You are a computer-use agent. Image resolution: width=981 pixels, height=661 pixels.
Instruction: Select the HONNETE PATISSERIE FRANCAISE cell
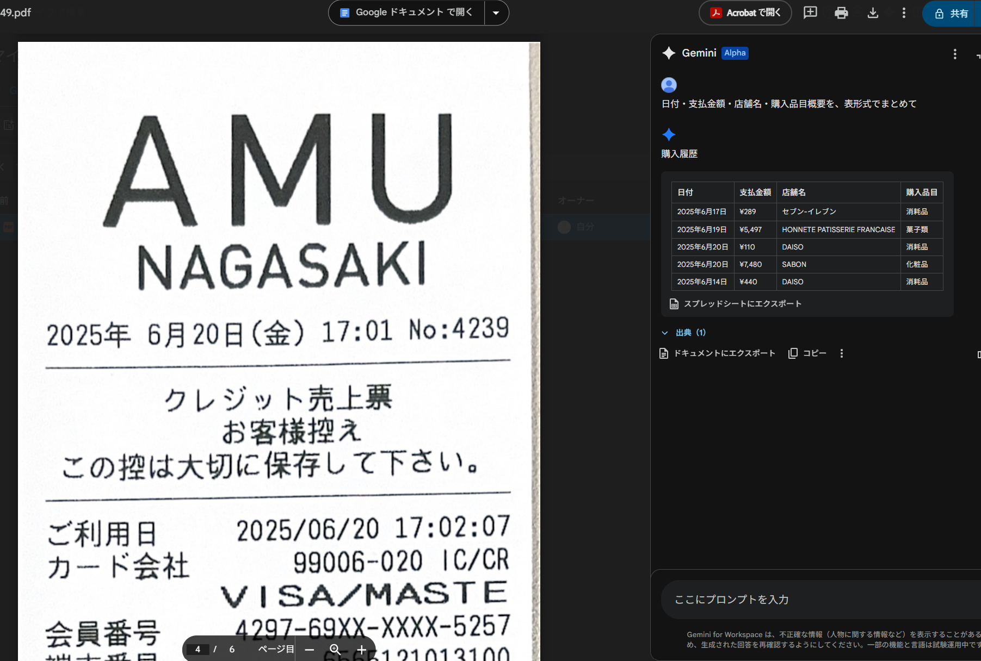pos(838,229)
